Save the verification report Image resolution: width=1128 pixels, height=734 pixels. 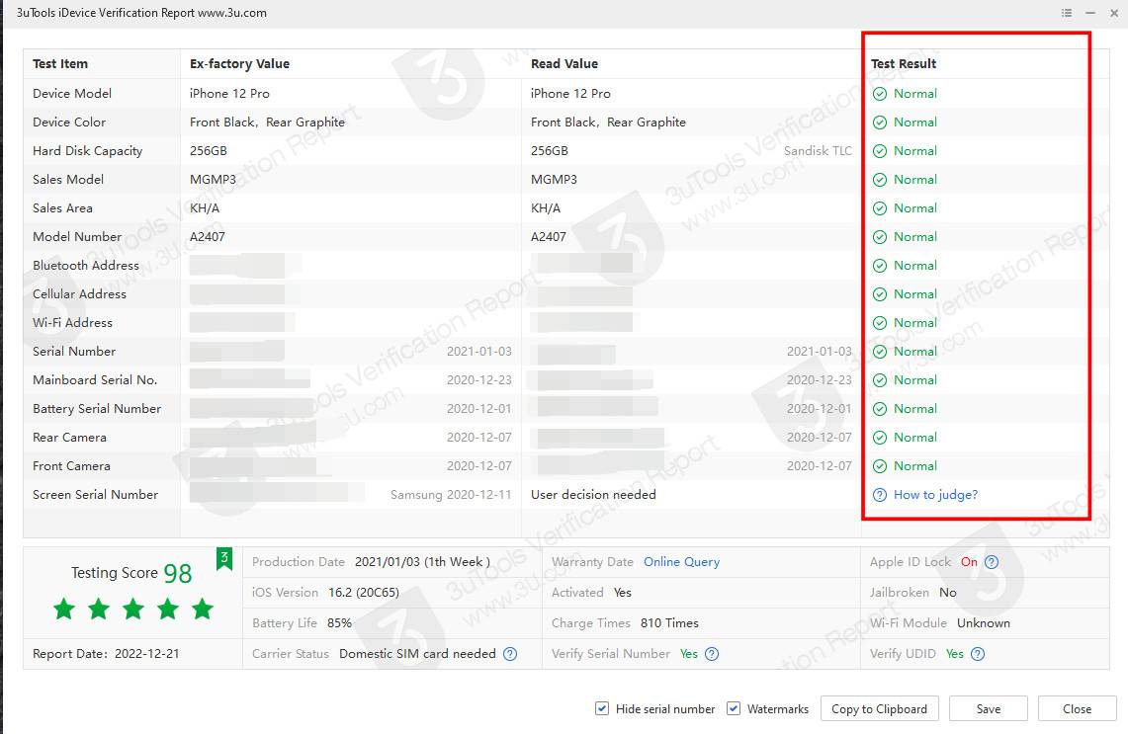pos(988,709)
